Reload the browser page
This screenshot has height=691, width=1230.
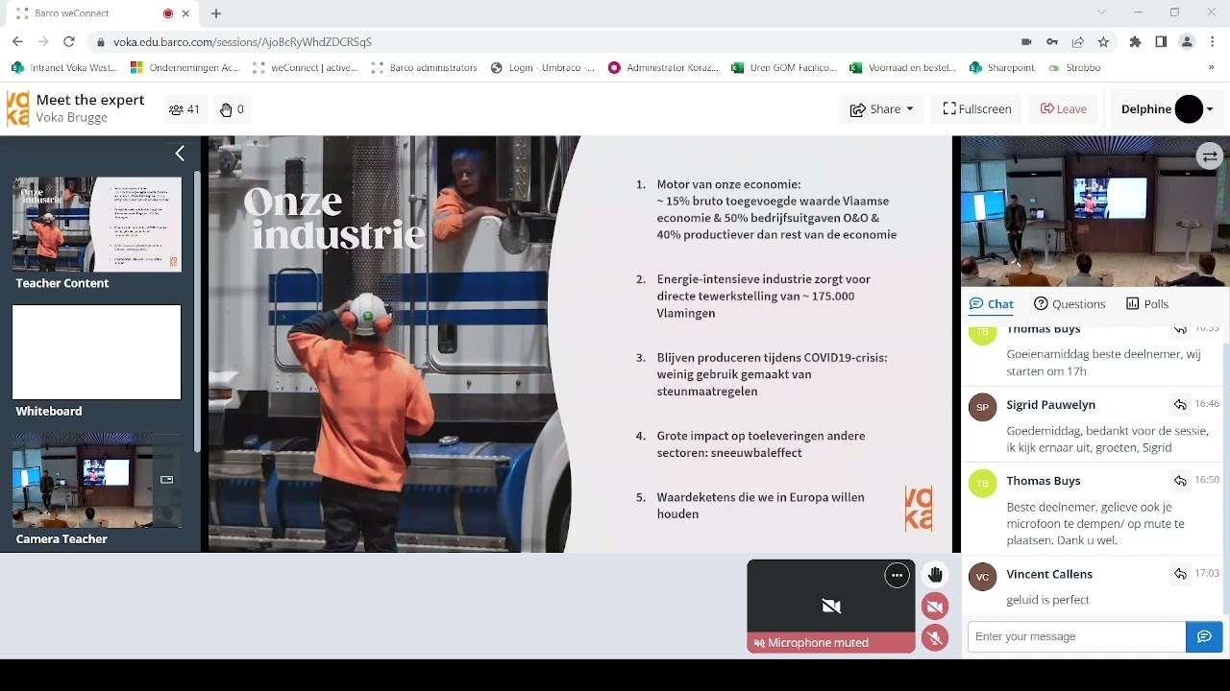[x=69, y=42]
